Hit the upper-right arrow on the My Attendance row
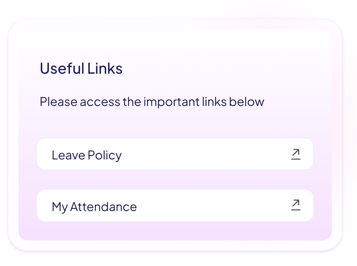 coord(296,203)
